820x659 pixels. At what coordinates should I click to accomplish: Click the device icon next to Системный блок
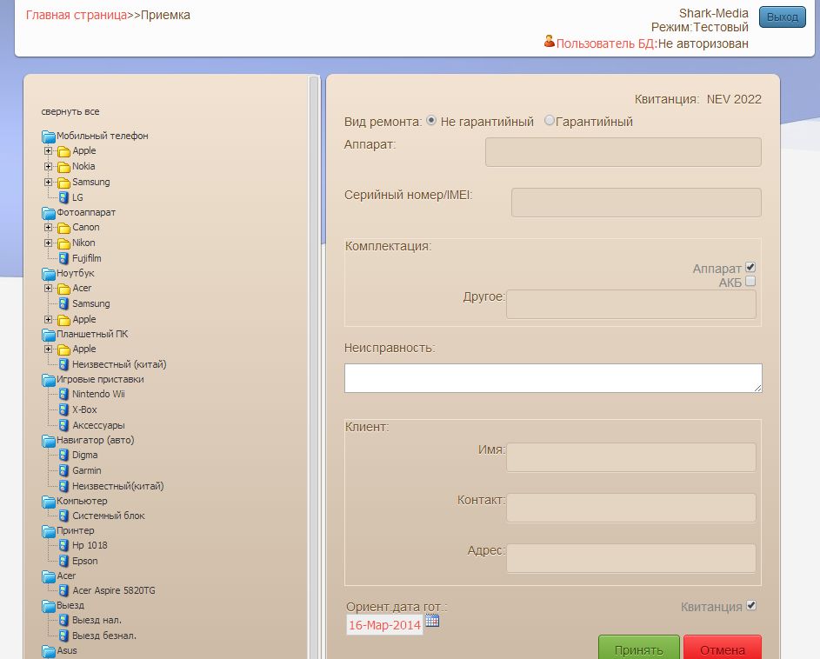click(63, 516)
